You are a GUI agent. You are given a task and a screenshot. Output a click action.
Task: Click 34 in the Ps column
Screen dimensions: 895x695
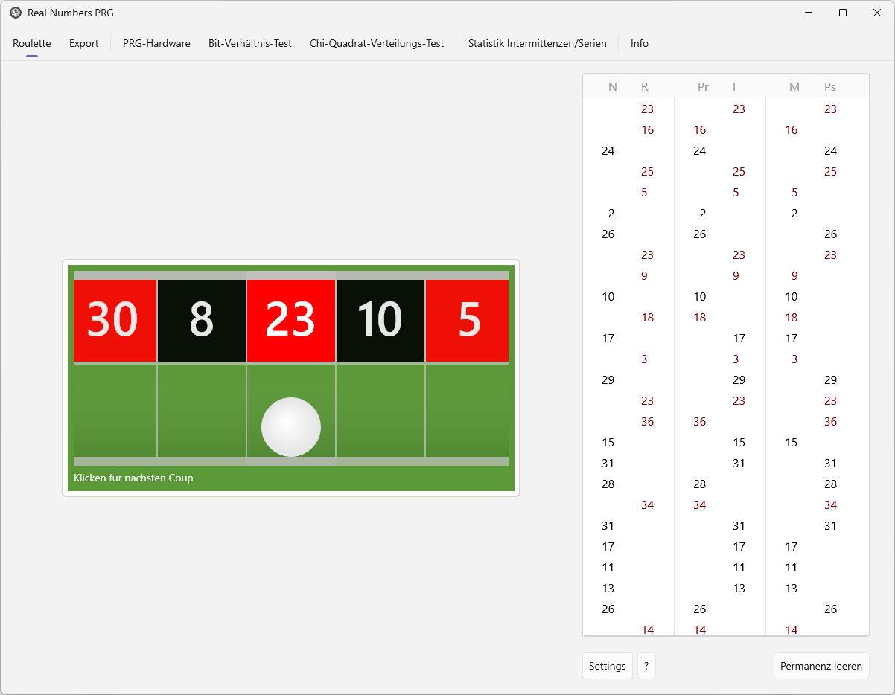831,505
